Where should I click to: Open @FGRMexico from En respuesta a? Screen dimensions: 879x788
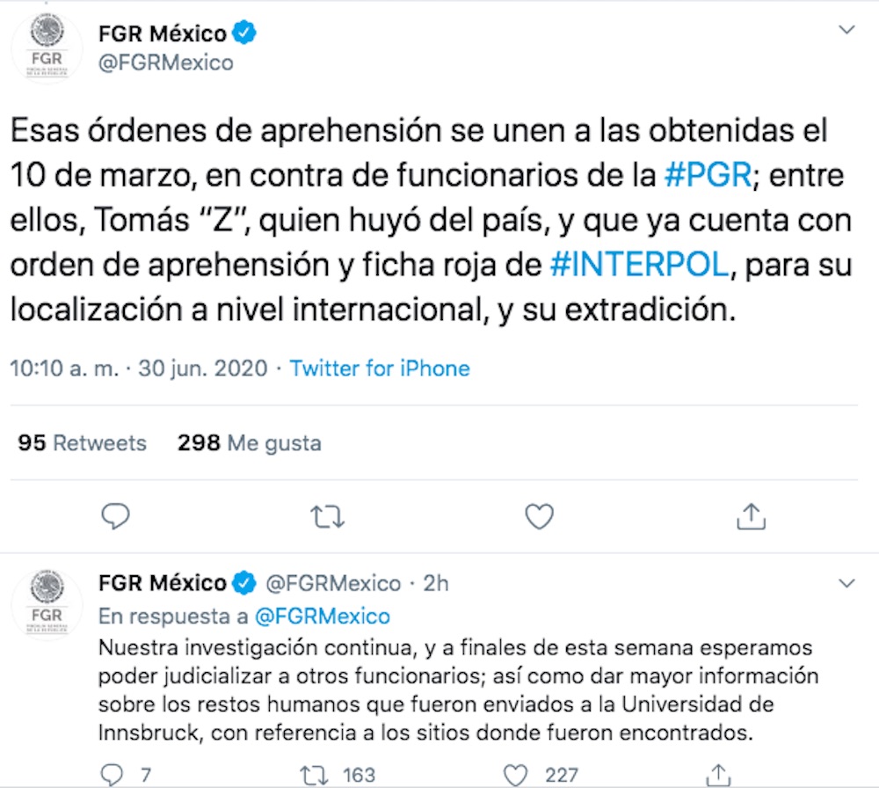[x=324, y=617]
